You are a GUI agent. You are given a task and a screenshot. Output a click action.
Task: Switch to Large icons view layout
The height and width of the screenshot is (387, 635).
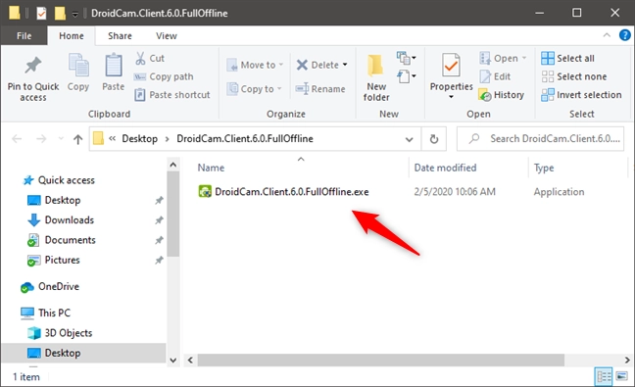621,377
